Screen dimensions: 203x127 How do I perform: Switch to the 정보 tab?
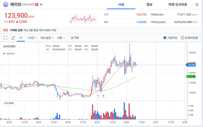click(x=149, y=5)
